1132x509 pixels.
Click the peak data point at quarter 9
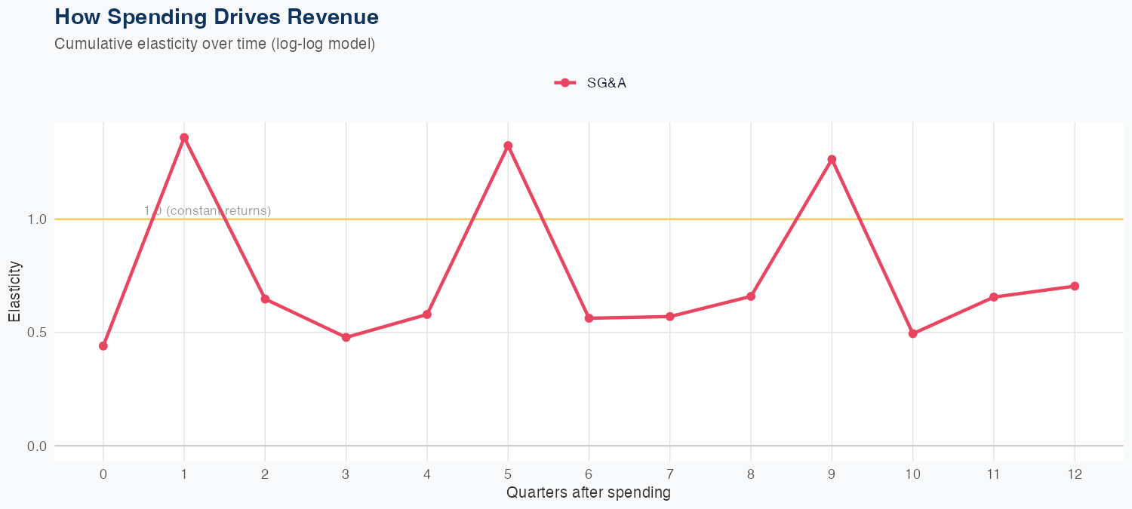(x=832, y=160)
